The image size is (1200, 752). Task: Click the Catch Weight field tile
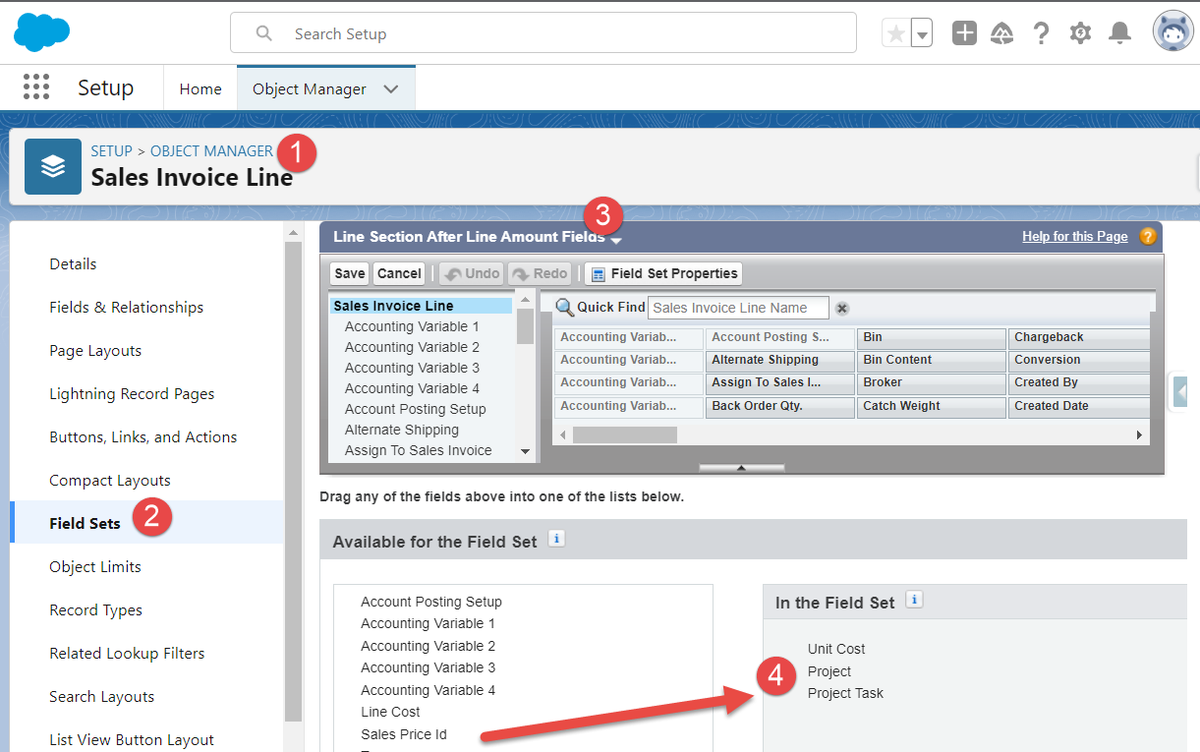coord(932,406)
